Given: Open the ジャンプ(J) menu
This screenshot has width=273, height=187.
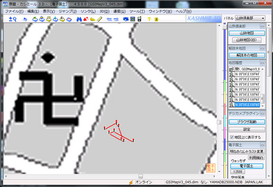Looking at the screenshot, I should tap(68, 11).
